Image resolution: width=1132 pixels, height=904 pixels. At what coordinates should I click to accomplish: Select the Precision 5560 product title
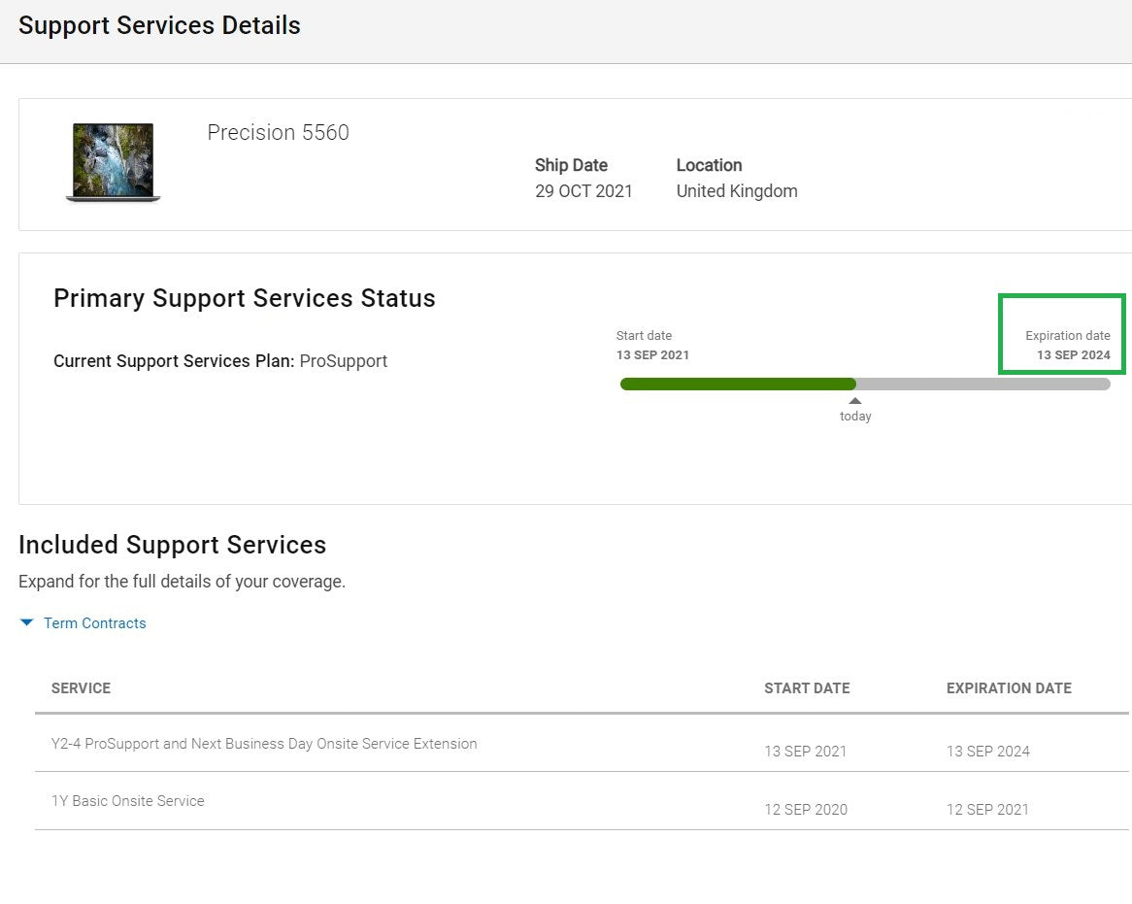tap(278, 132)
